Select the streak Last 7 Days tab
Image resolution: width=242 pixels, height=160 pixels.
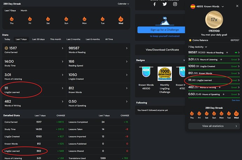point(10,11)
